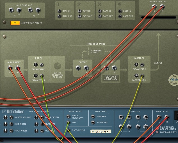Click Gate Output jack on Dr.OctoRex

(68, 130)
